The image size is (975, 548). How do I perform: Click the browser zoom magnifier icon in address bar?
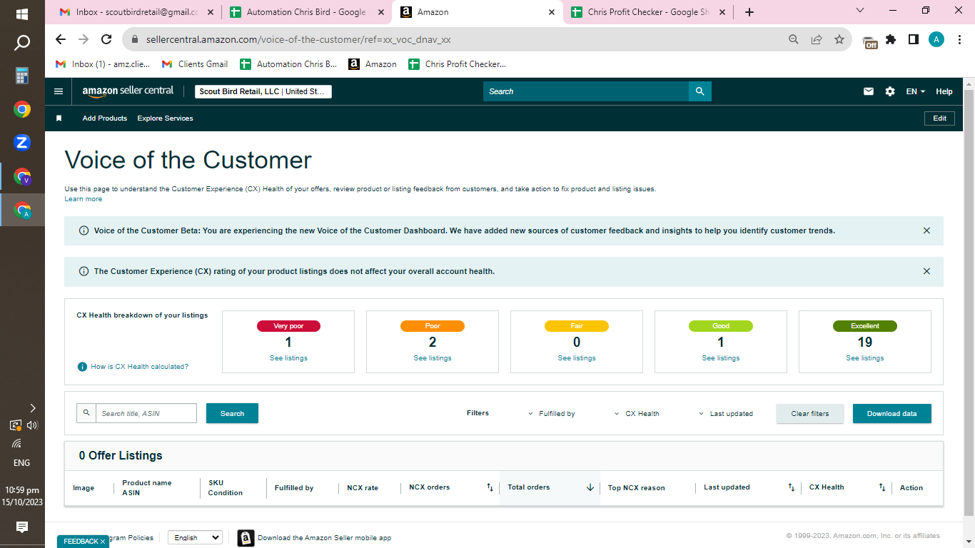(x=794, y=39)
